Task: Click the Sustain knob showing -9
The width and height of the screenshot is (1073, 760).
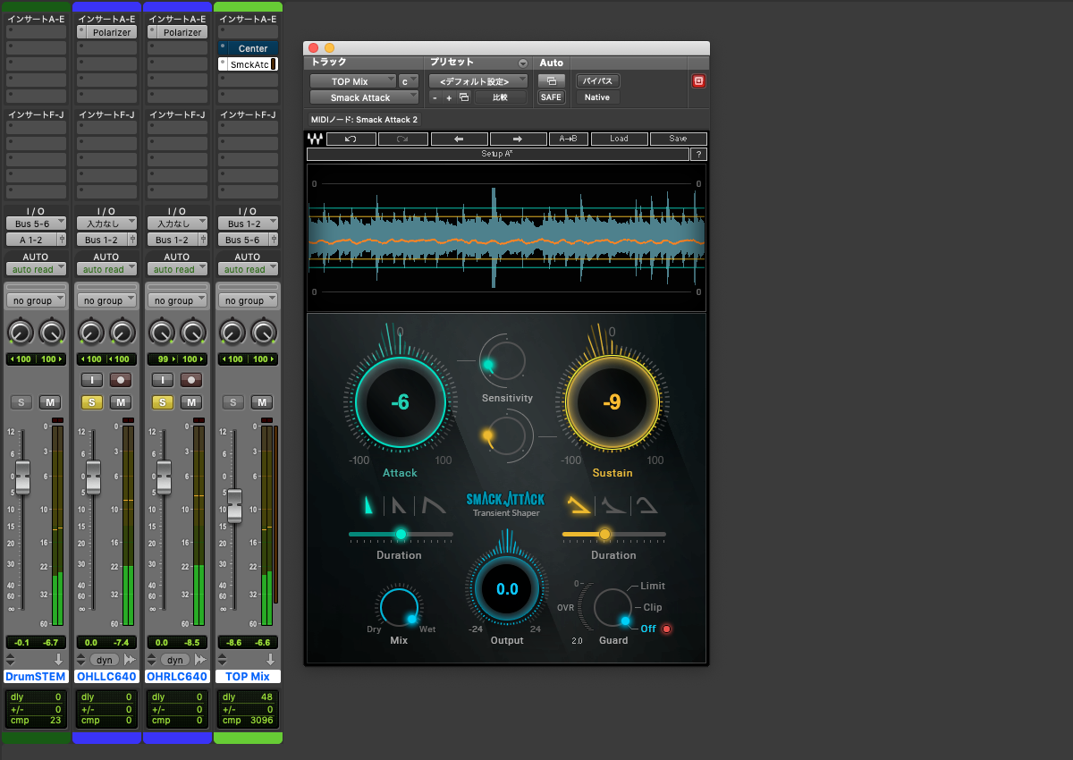Action: (x=612, y=402)
